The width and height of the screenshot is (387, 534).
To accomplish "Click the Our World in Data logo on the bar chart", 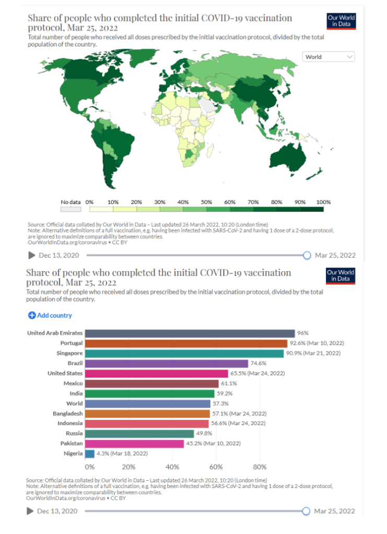I will pyautogui.click(x=340, y=275).
